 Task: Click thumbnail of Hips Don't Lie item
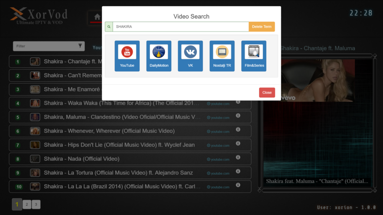click(x=35, y=145)
